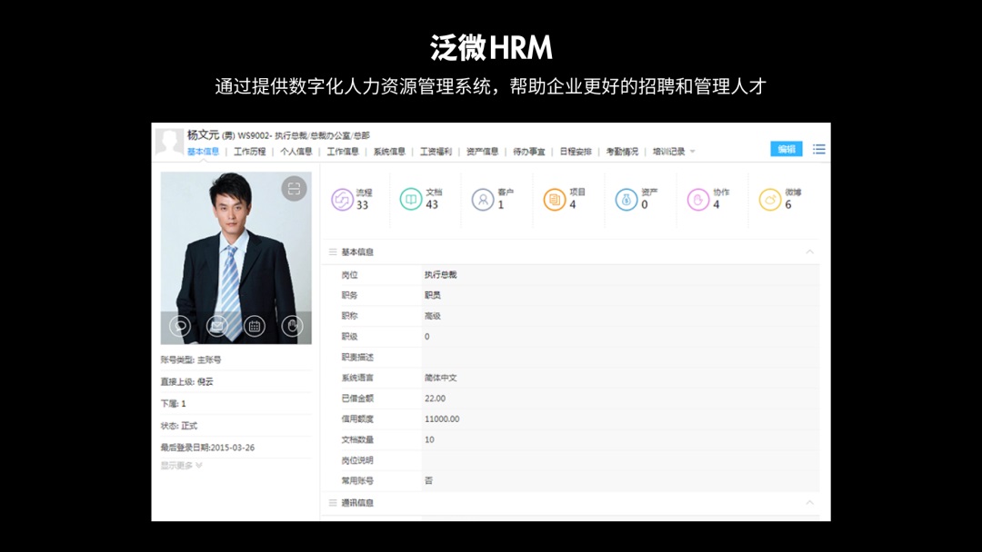Open the dropdown arrow after 培训记录

point(693,152)
